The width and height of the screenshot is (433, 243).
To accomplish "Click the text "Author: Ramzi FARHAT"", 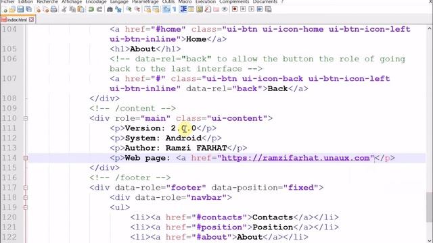I will point(176,148).
